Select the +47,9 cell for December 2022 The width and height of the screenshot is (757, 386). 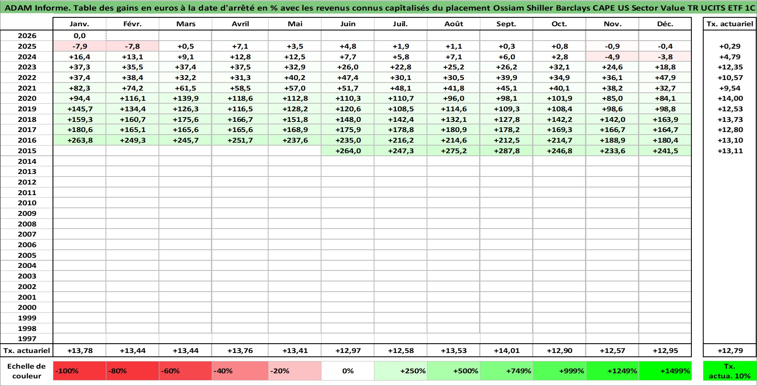665,77
